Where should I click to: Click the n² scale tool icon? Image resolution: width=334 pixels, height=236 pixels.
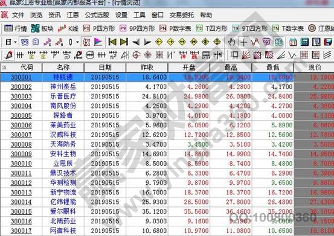(113, 56)
